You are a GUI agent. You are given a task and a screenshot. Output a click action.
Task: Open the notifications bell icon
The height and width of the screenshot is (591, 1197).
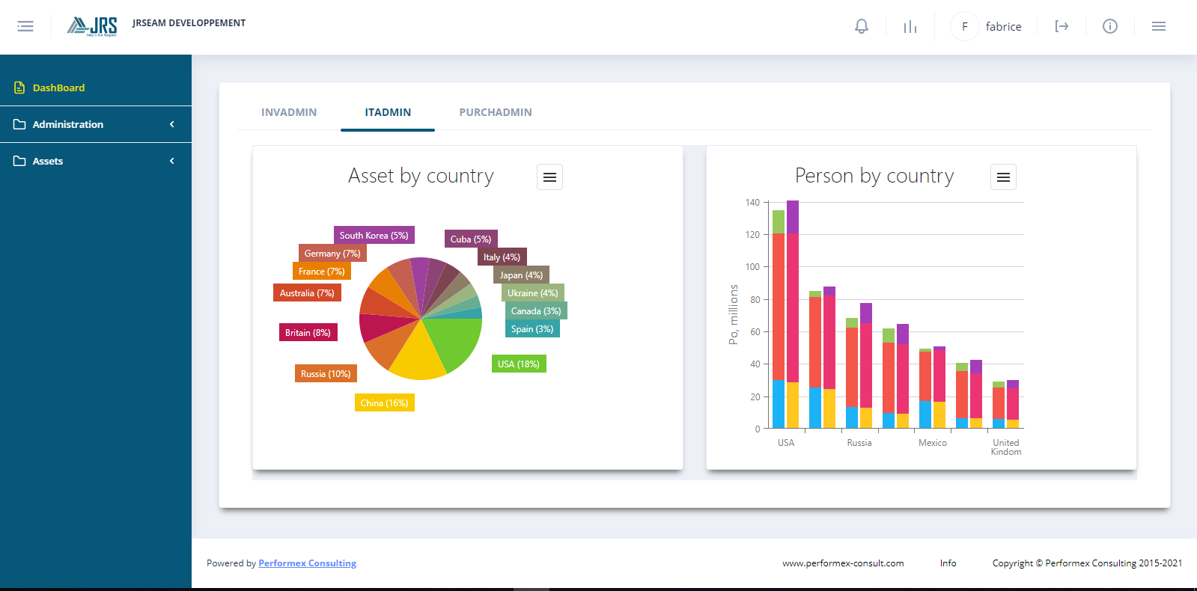(x=862, y=26)
